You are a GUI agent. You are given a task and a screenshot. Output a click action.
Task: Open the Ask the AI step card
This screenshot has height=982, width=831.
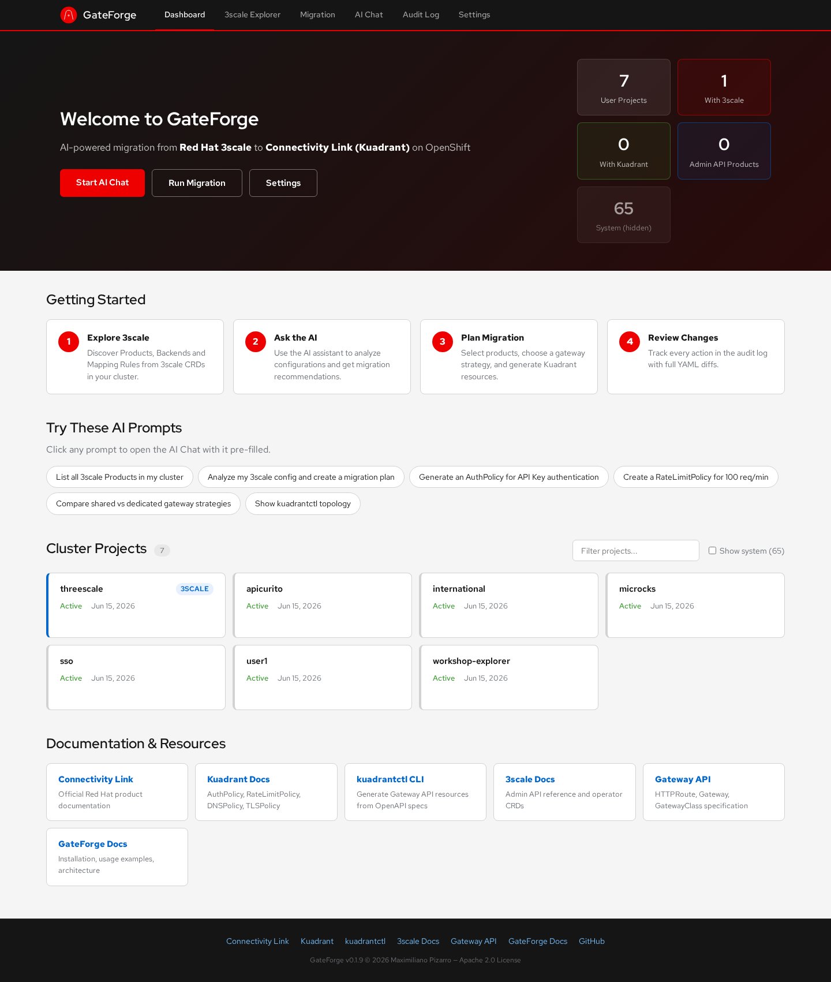click(322, 357)
